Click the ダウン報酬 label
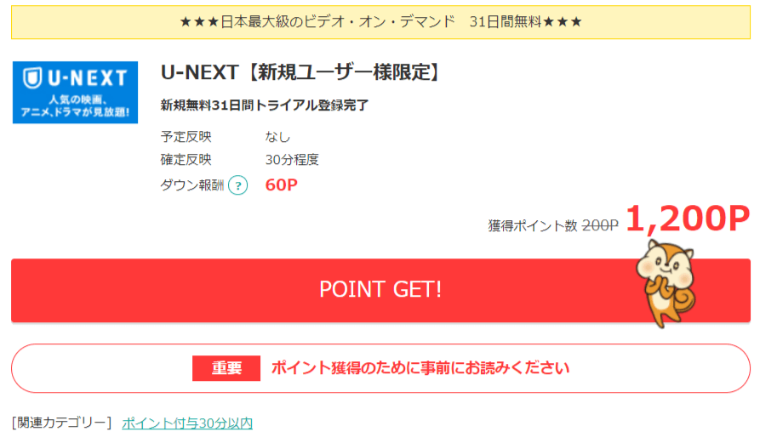 point(192,185)
